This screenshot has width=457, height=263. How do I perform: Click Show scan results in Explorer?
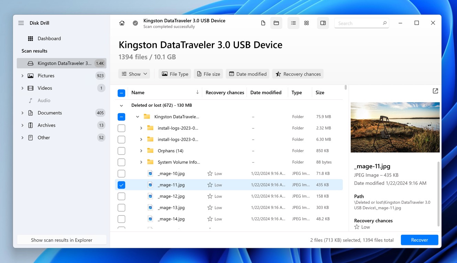click(62, 240)
